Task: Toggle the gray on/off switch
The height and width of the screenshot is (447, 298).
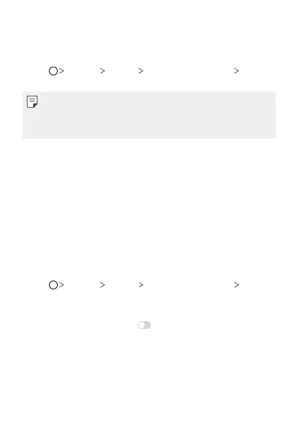Action: pyautogui.click(x=144, y=326)
